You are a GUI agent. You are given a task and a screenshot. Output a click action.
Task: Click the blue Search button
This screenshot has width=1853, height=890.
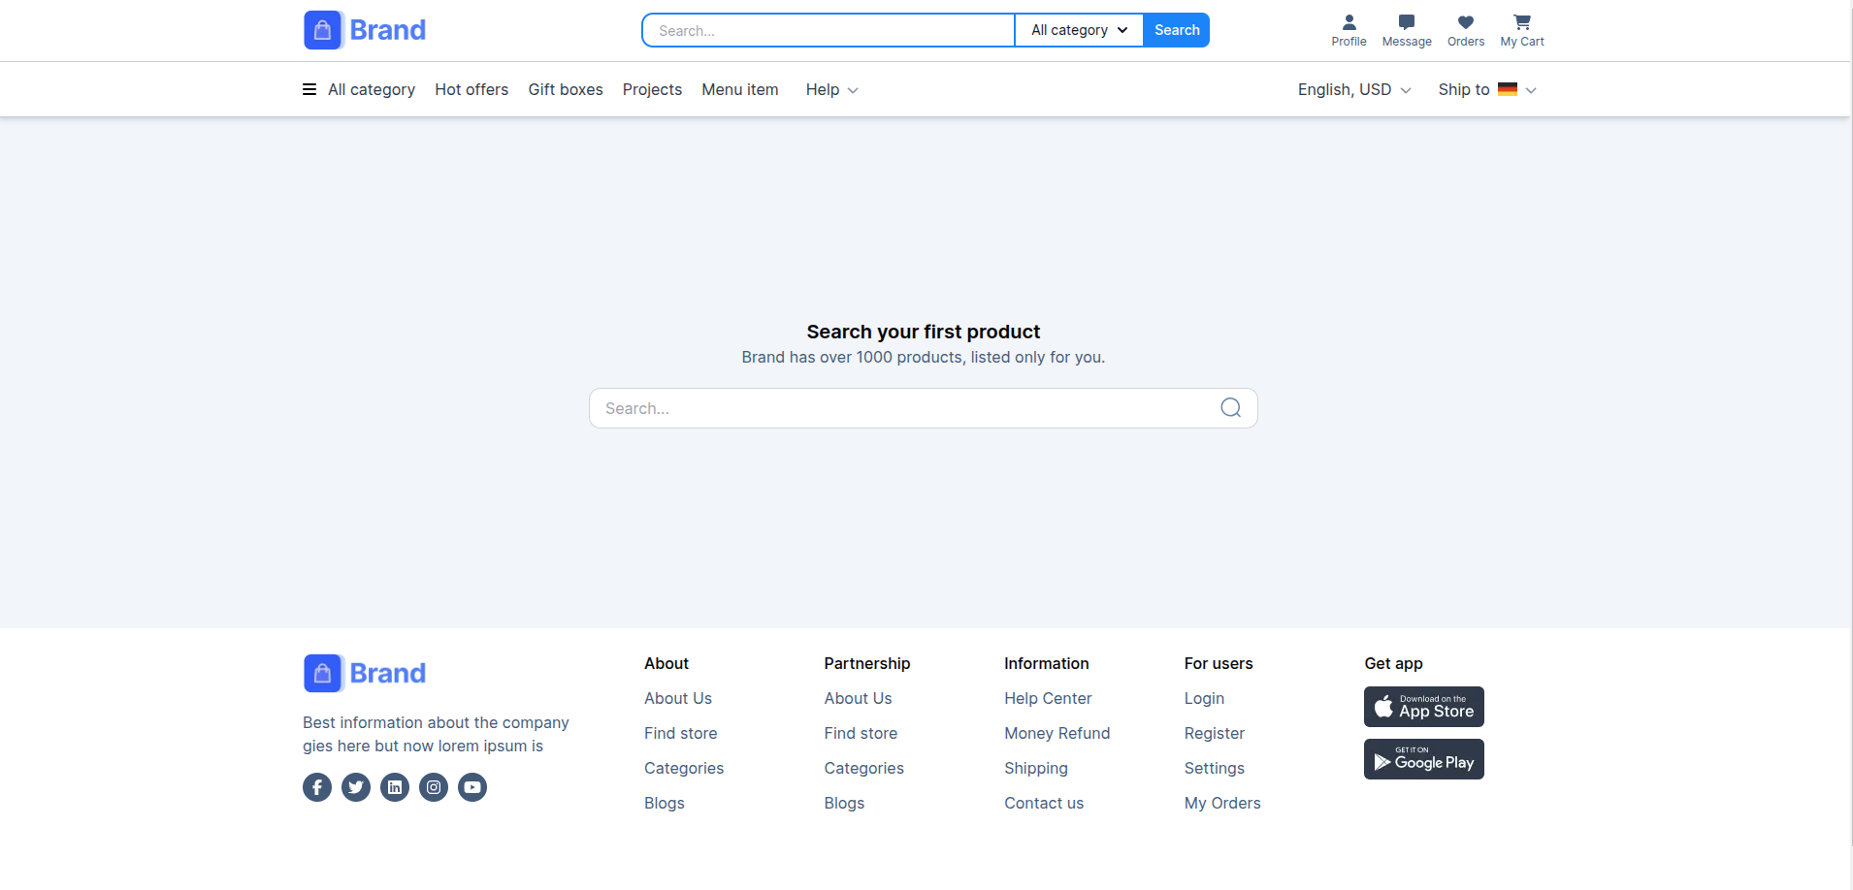pyautogui.click(x=1177, y=30)
